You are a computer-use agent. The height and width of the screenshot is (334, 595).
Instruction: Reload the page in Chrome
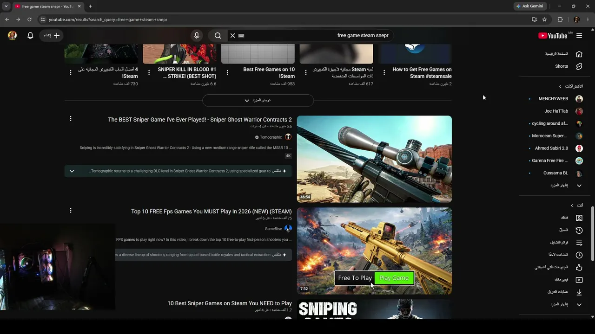coord(29,19)
